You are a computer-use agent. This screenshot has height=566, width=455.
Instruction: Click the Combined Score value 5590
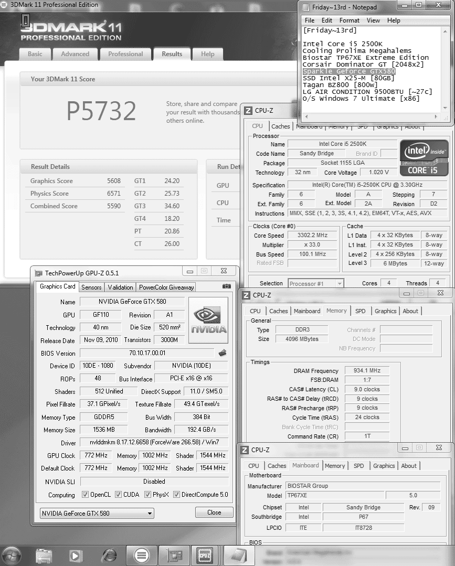(114, 206)
